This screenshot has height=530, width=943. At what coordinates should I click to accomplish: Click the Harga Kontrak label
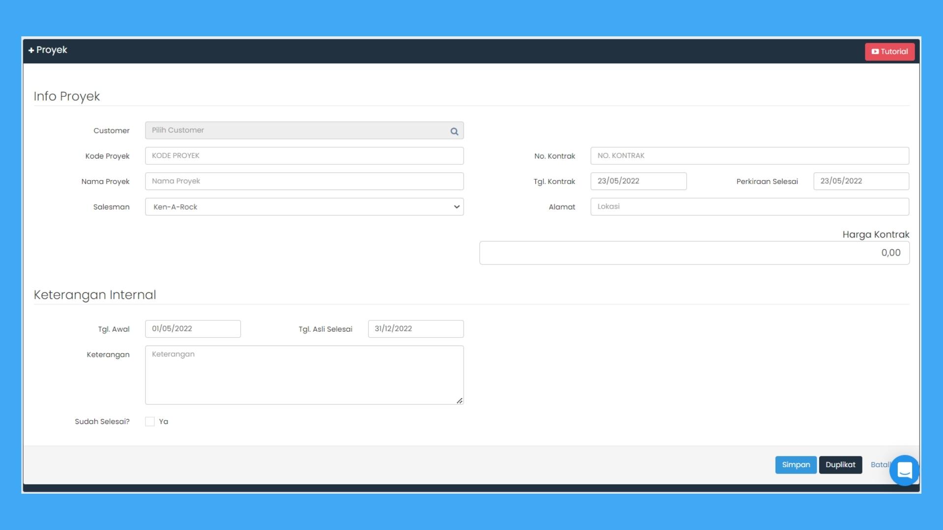pyautogui.click(x=876, y=235)
